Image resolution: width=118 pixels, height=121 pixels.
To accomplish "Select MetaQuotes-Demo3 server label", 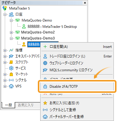I will pos(38,38).
